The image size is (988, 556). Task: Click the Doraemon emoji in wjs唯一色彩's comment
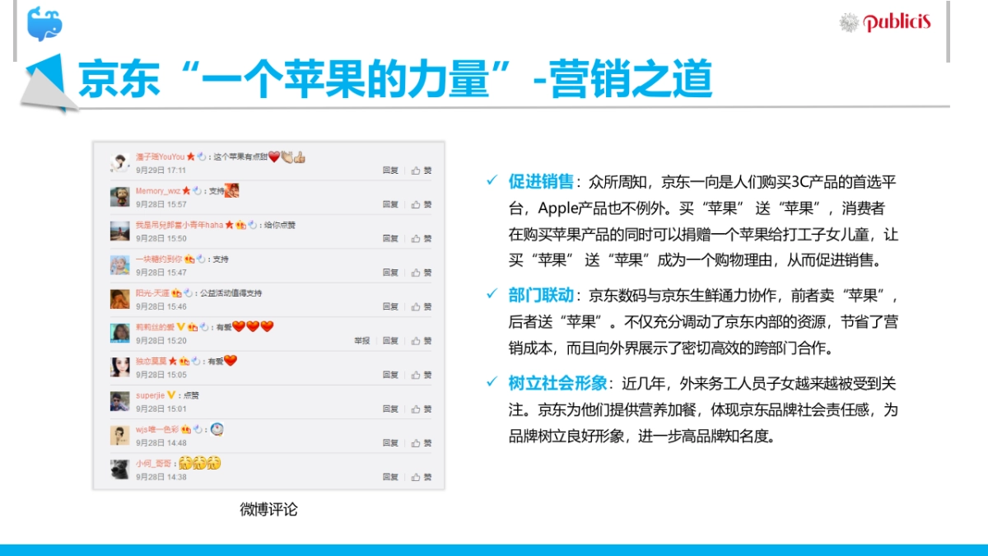pos(217,429)
